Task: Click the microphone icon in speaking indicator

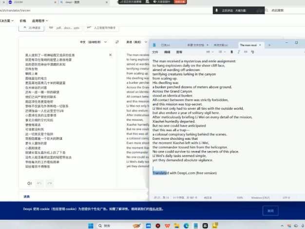Action: (x=216, y=11)
